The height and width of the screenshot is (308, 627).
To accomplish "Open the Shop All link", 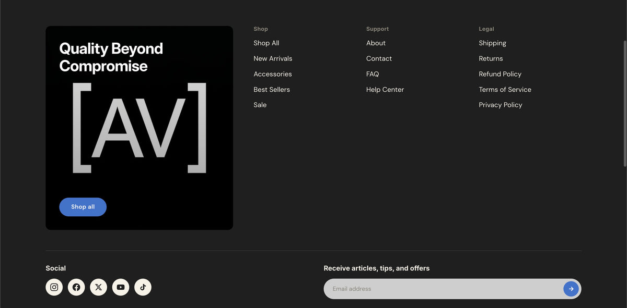I will 266,43.
